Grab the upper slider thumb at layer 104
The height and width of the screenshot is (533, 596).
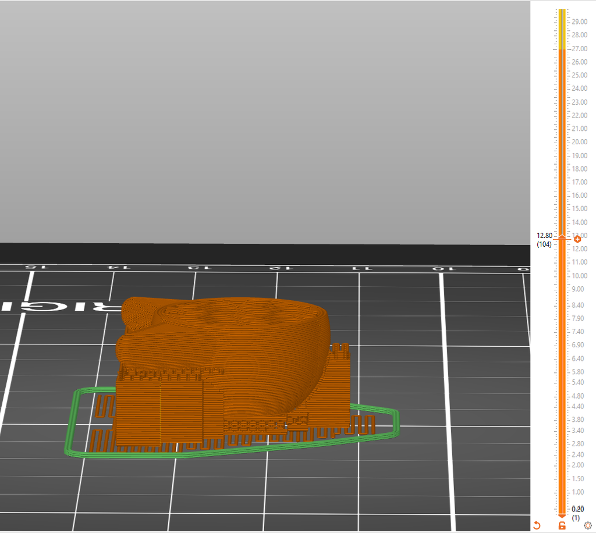[x=562, y=236]
